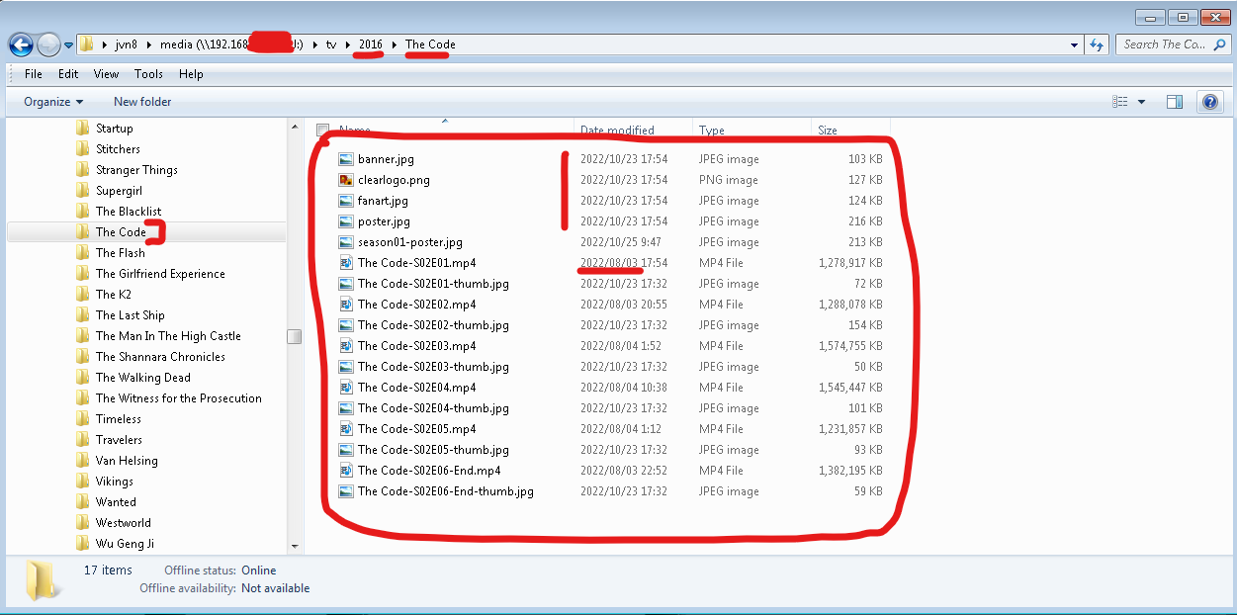Click the Back navigation arrow button

click(x=21, y=44)
